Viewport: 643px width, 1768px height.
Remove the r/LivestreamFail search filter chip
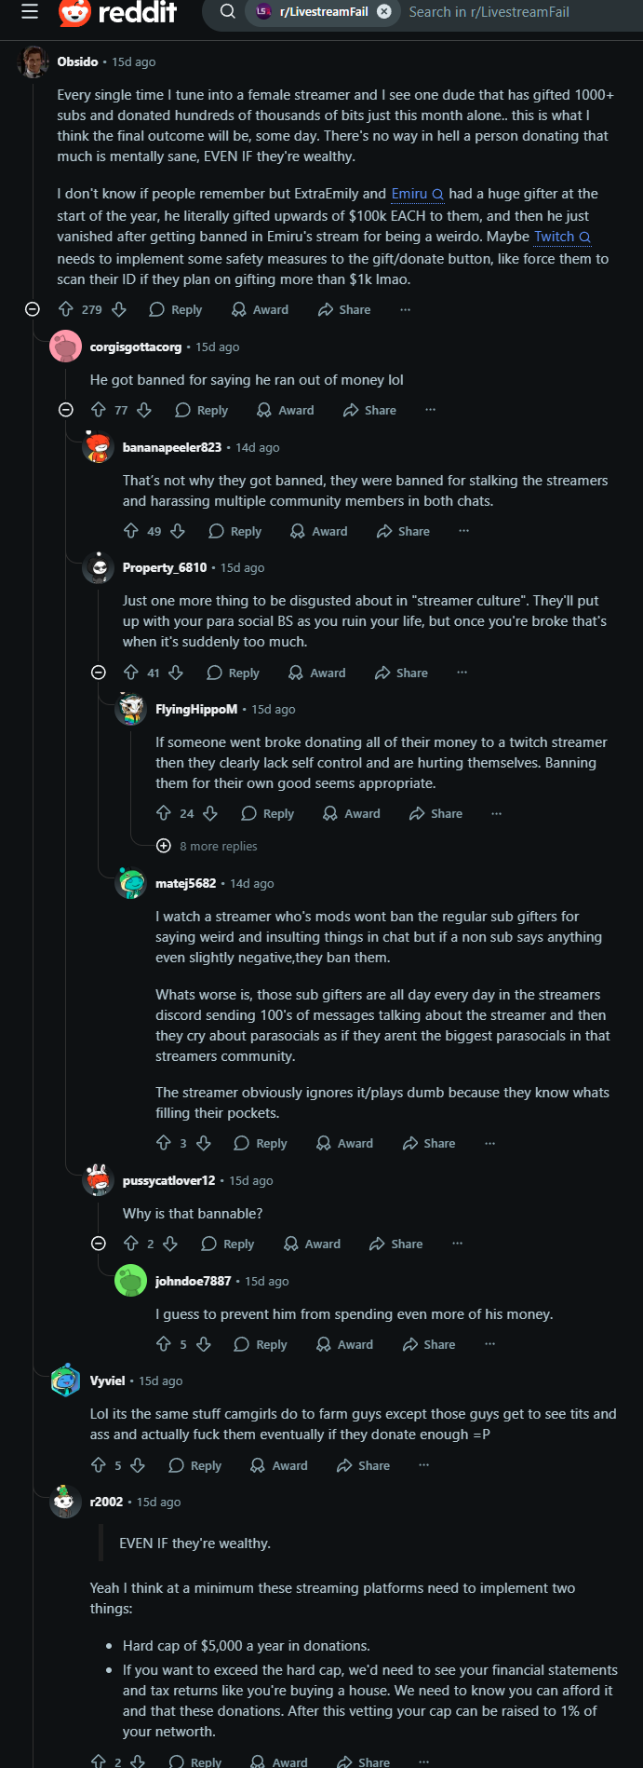tap(383, 12)
